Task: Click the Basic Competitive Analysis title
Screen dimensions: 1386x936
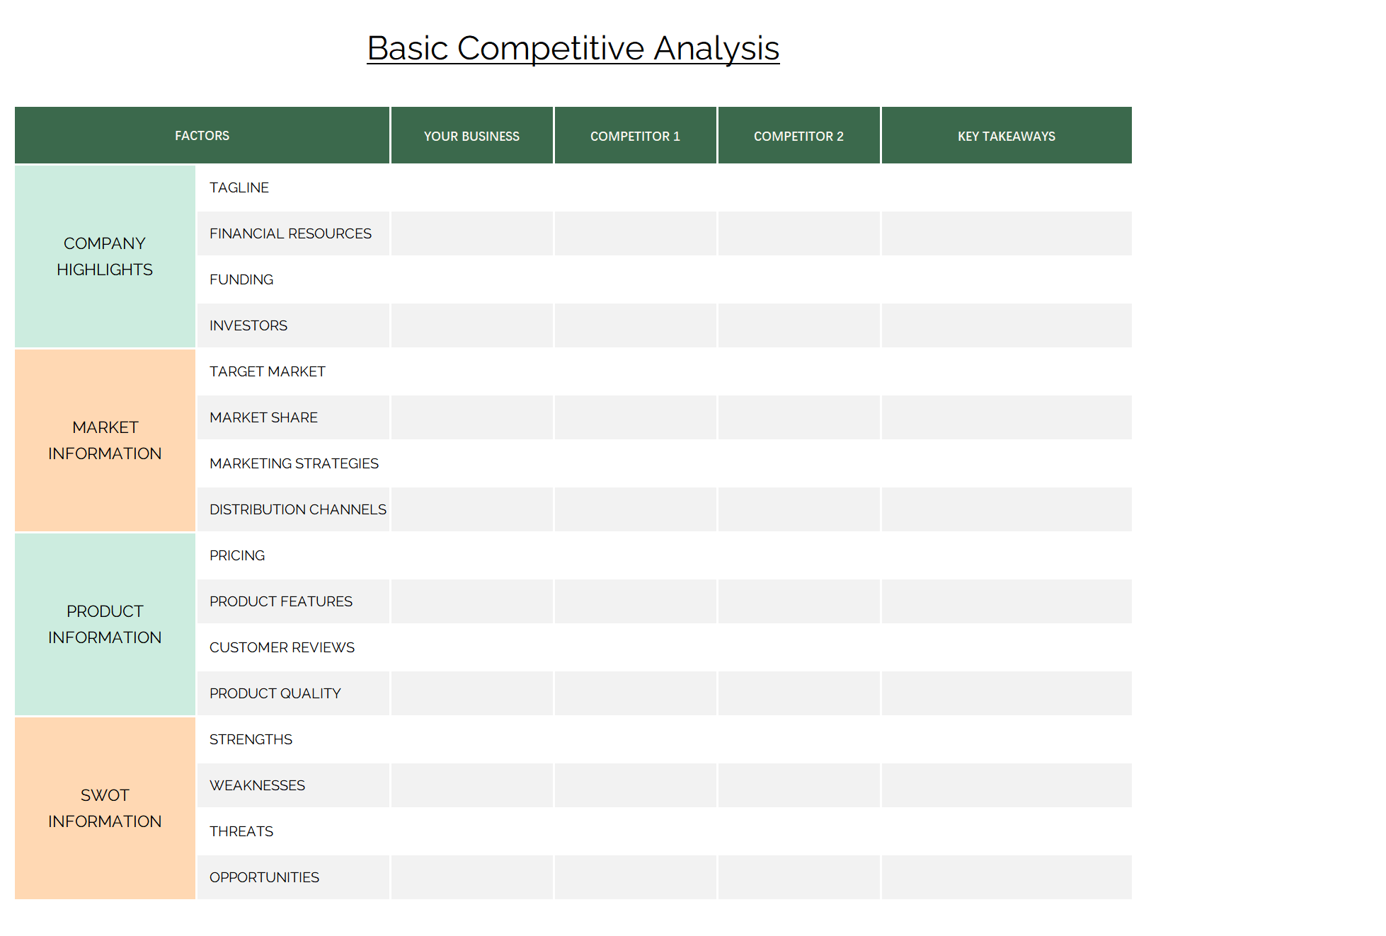Action: (x=573, y=49)
